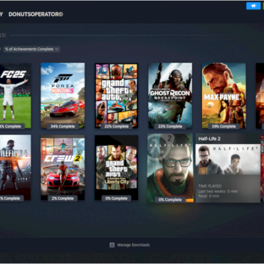Image resolution: width=264 pixels, height=264 pixels.
Task: Click the Total: 0 min play time text
Action: (209, 196)
